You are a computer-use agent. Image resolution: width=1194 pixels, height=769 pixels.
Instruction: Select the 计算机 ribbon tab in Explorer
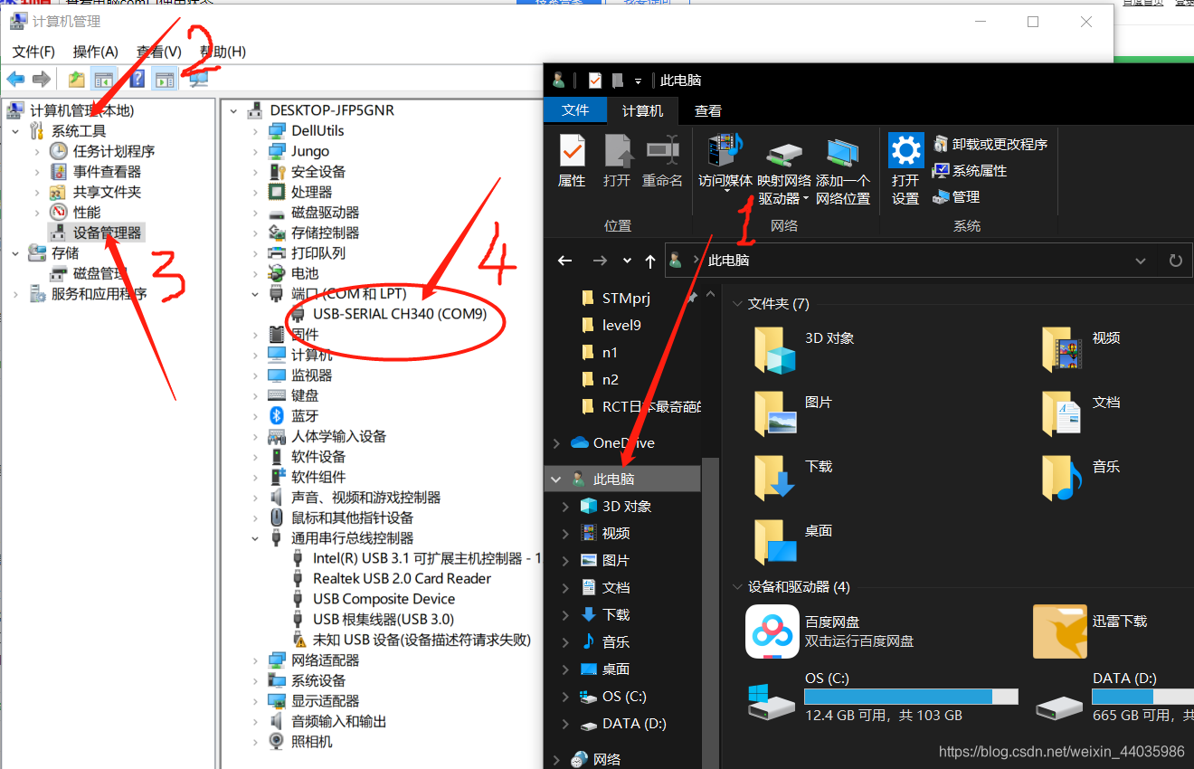(643, 110)
